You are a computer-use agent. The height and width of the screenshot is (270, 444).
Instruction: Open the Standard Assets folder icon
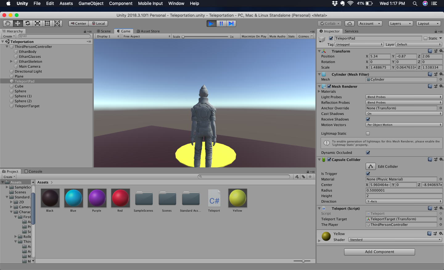click(191, 198)
